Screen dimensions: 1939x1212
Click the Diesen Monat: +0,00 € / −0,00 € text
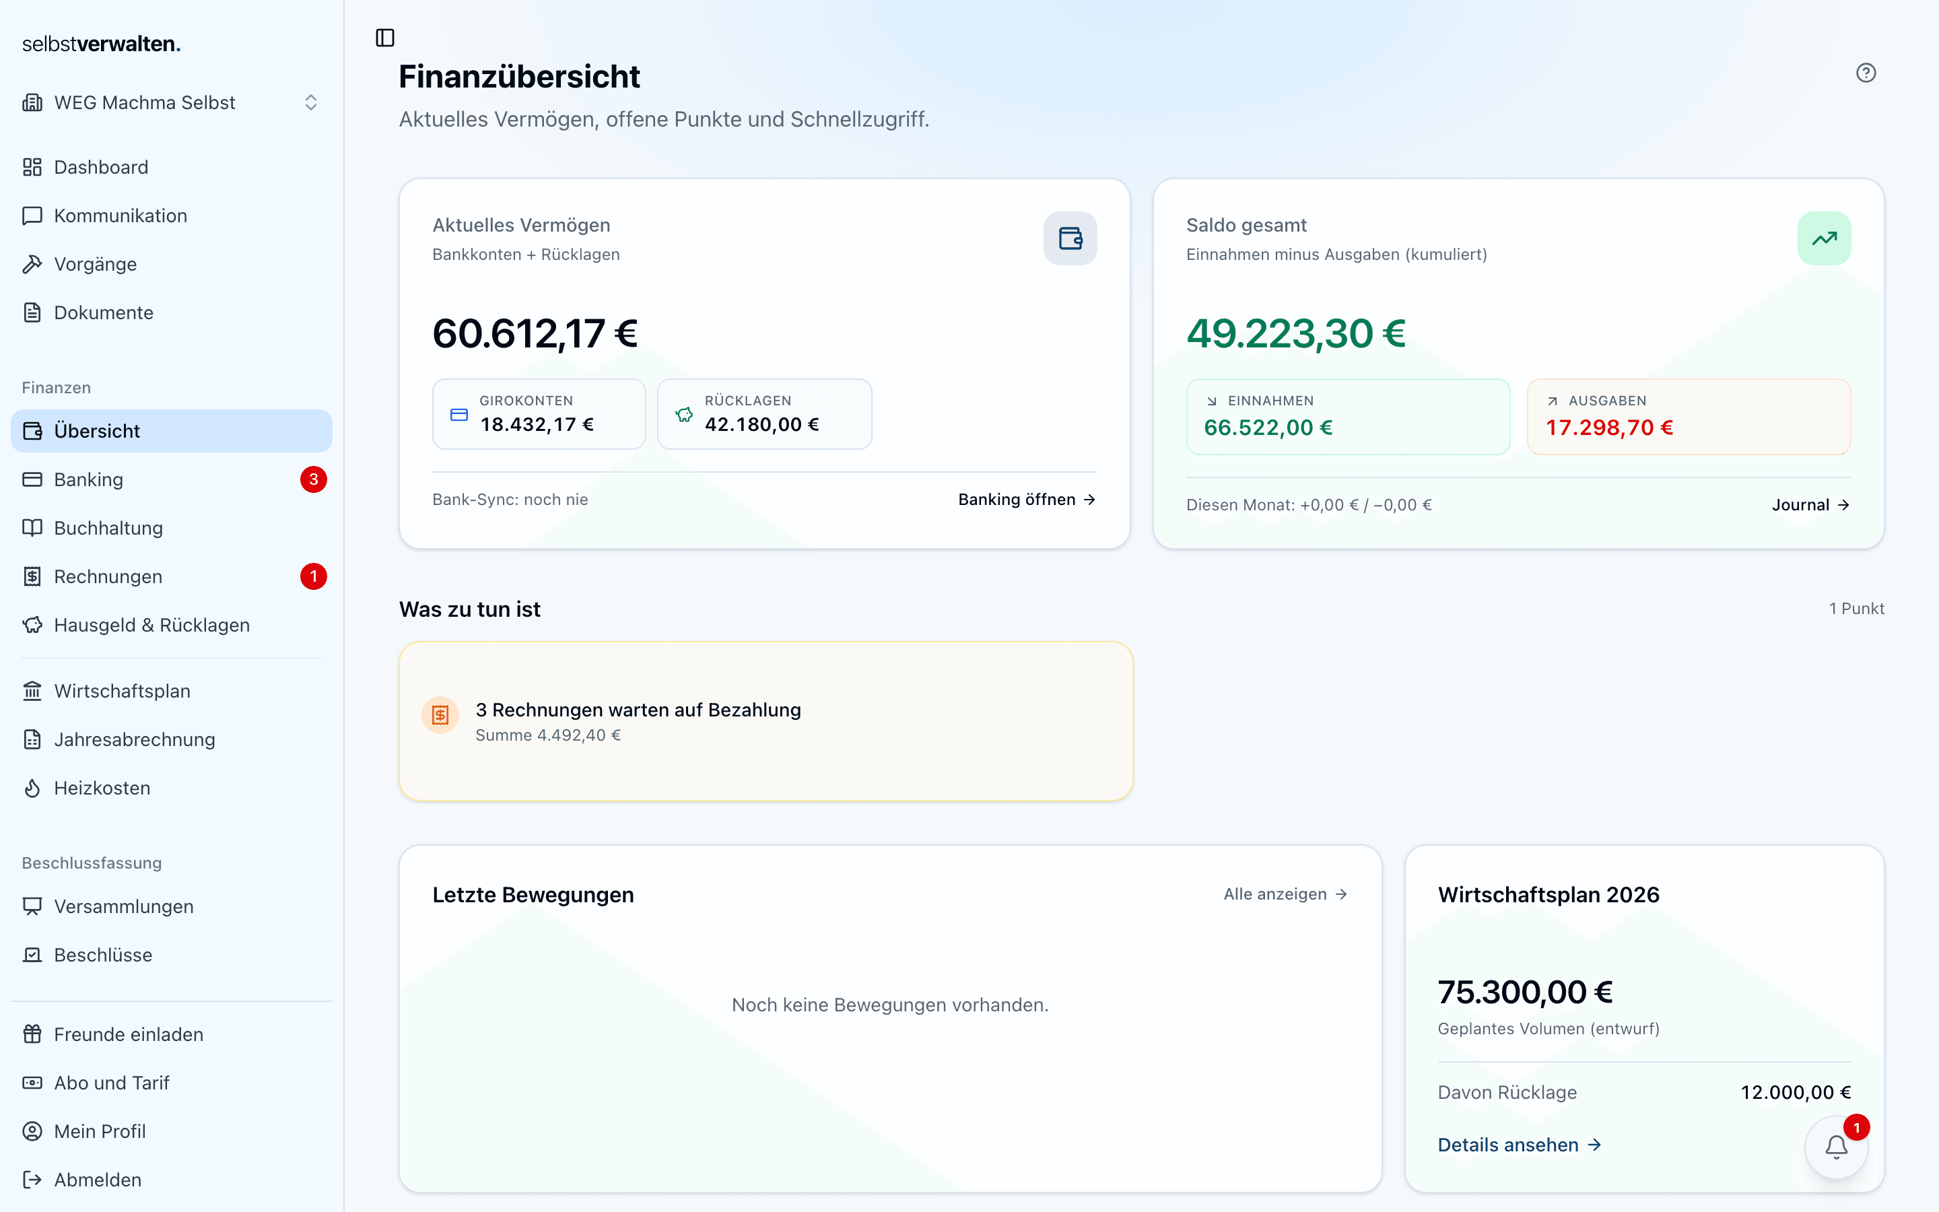point(1309,505)
